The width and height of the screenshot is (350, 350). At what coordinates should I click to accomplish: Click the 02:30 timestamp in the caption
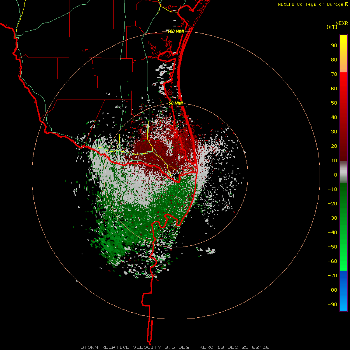pyautogui.click(x=261, y=347)
